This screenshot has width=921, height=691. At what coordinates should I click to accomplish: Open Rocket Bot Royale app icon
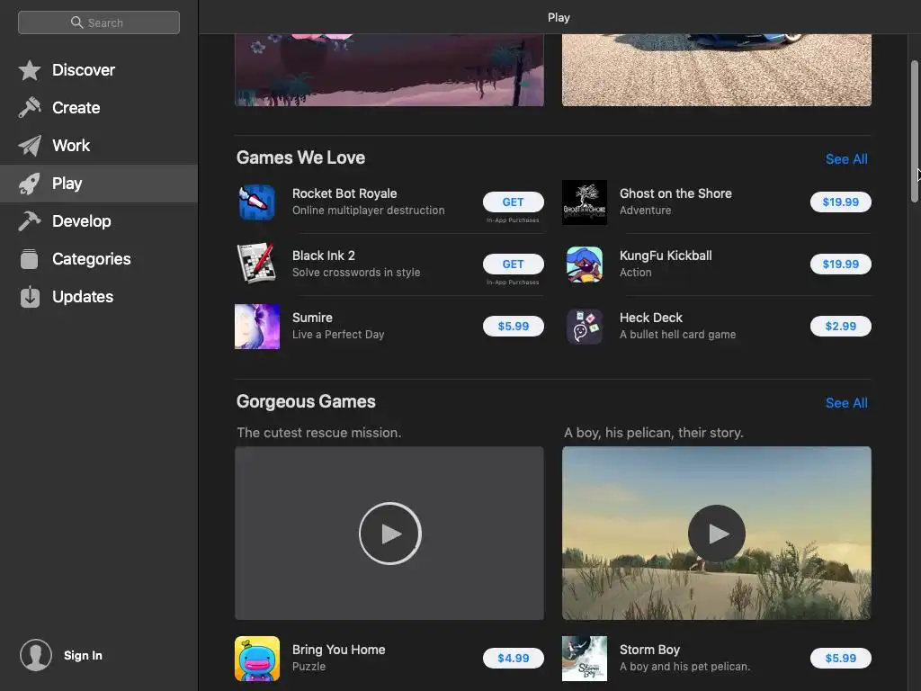[x=257, y=202]
